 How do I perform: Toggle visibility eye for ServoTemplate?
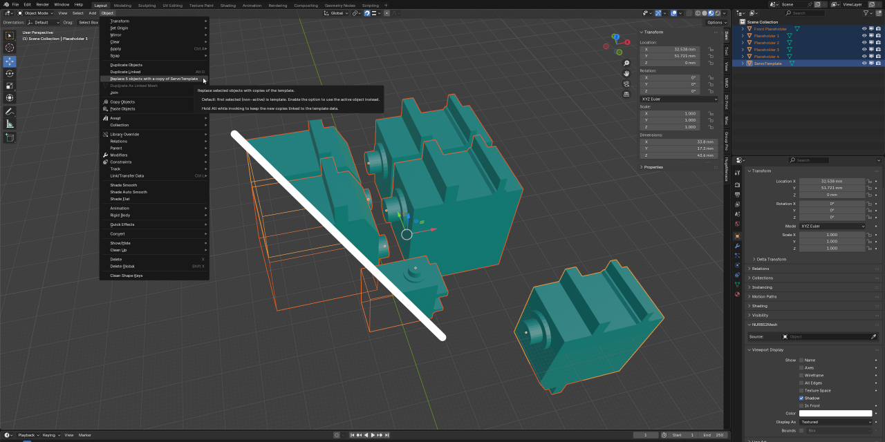(x=864, y=64)
